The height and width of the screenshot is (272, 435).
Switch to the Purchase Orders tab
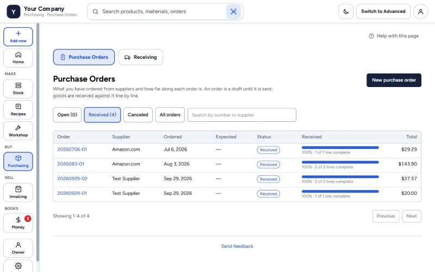pos(84,57)
